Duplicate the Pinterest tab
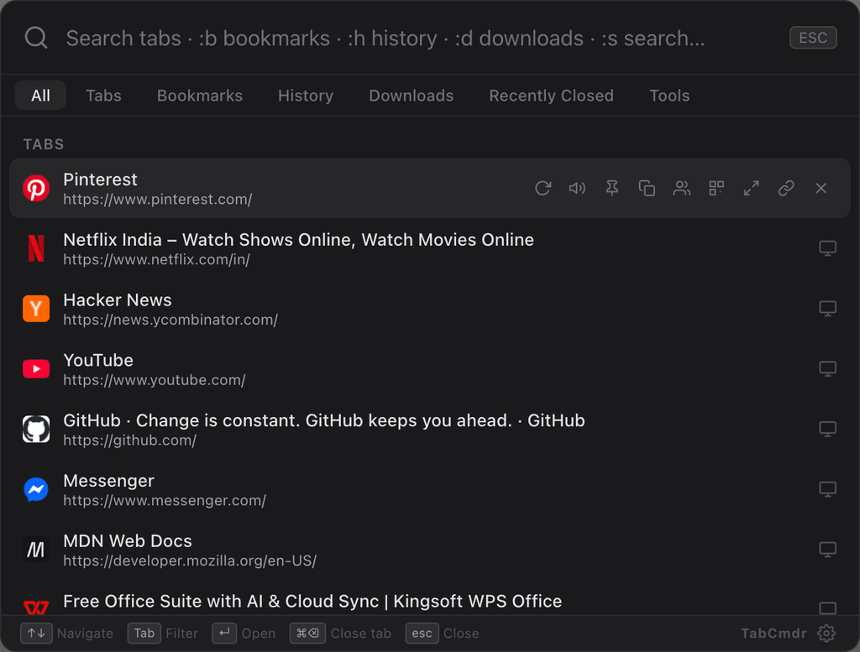Viewport: 860px width, 652px height. pyautogui.click(x=647, y=189)
